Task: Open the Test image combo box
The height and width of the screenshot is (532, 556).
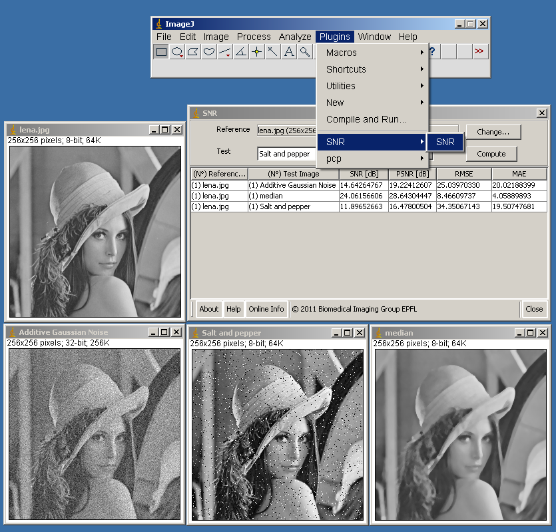Action: [x=286, y=154]
